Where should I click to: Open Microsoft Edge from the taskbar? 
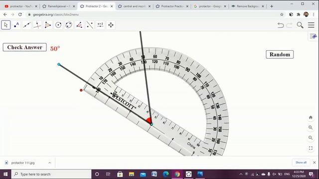[165, 174]
